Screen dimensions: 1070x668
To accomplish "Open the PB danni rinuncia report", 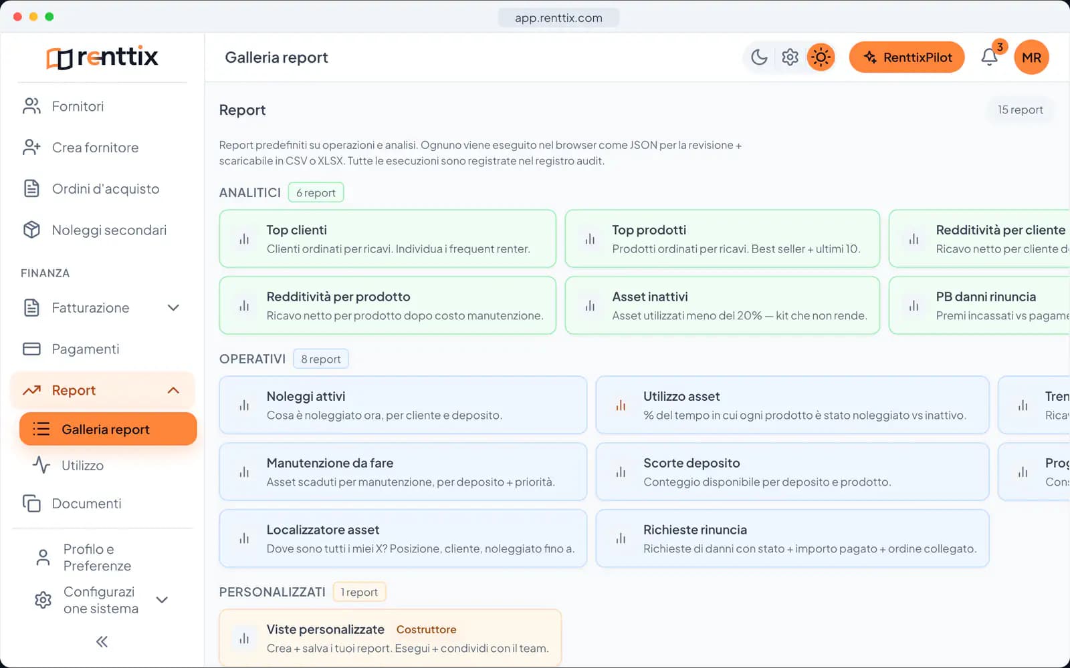I will 980,305.
